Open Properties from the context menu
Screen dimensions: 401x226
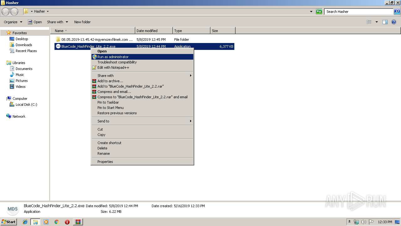coord(142,162)
